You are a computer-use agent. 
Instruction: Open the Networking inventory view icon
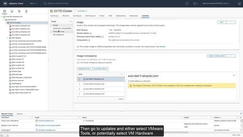click(26, 11)
